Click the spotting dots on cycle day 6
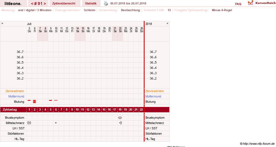 click(x=56, y=101)
